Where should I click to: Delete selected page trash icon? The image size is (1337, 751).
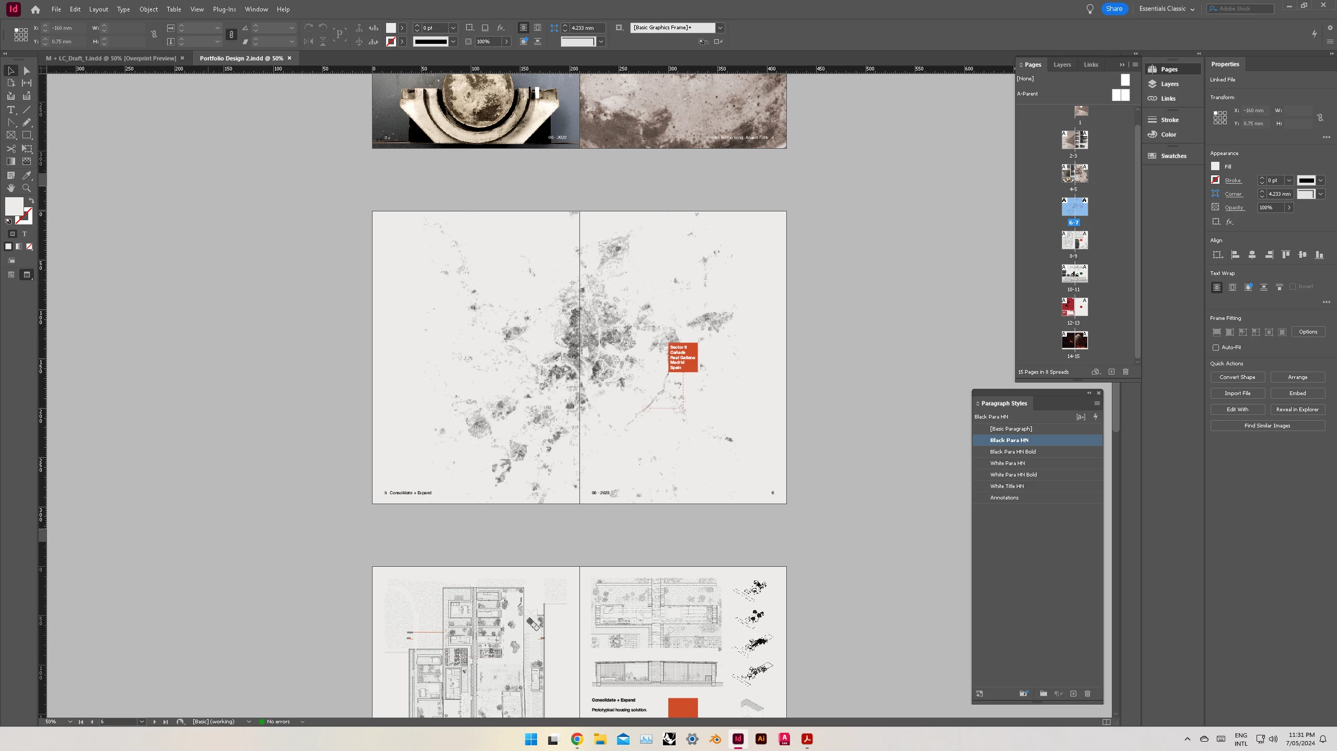pos(1125,372)
